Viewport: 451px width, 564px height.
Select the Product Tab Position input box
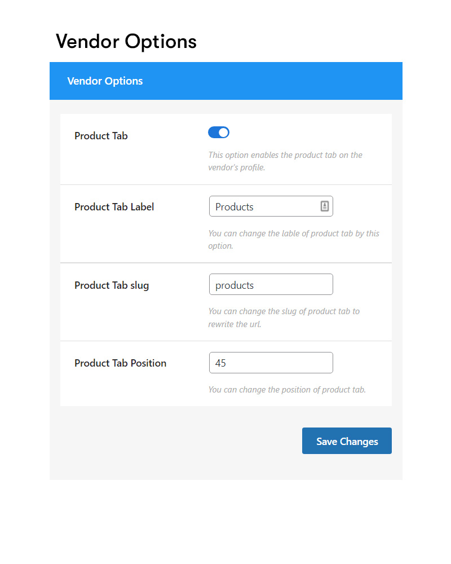271,363
